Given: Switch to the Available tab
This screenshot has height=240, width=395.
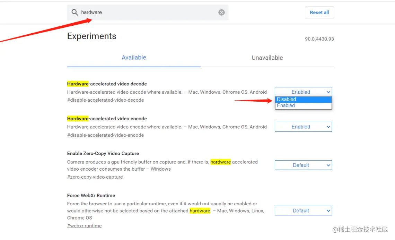Looking at the screenshot, I should pyautogui.click(x=134, y=58).
